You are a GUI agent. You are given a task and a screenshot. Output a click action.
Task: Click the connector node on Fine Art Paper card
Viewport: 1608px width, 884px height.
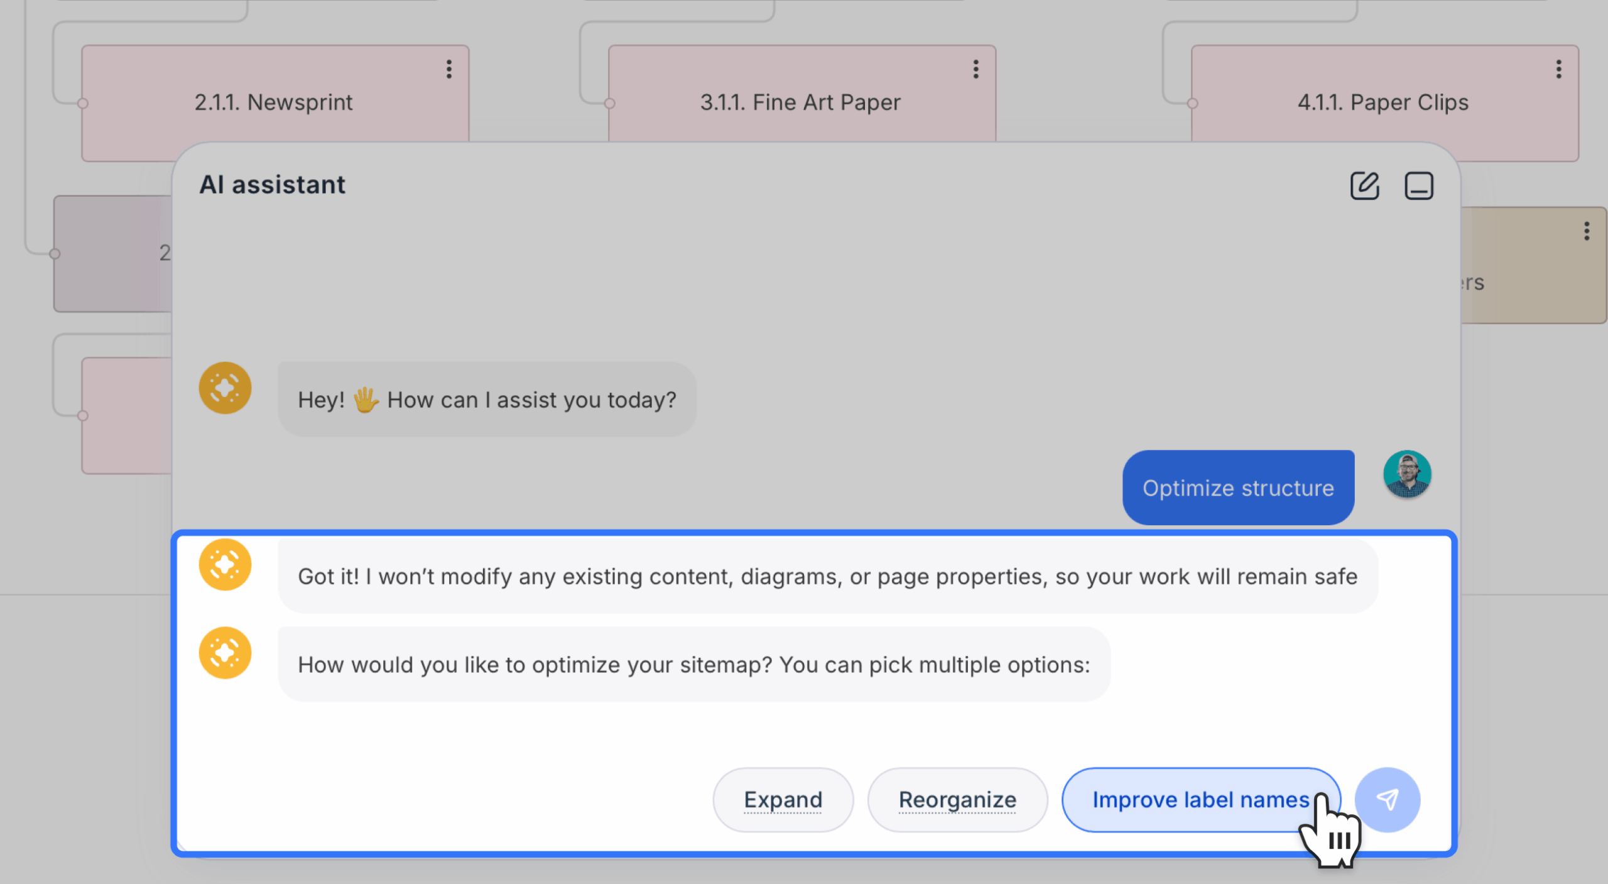(609, 104)
